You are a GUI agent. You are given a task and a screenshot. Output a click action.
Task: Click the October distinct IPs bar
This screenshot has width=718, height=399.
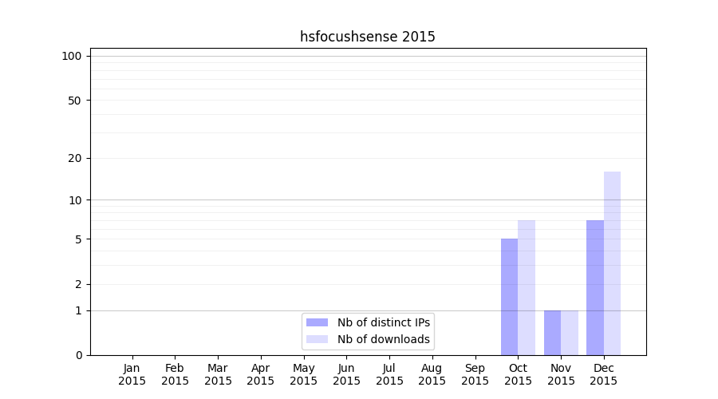[x=509, y=297]
